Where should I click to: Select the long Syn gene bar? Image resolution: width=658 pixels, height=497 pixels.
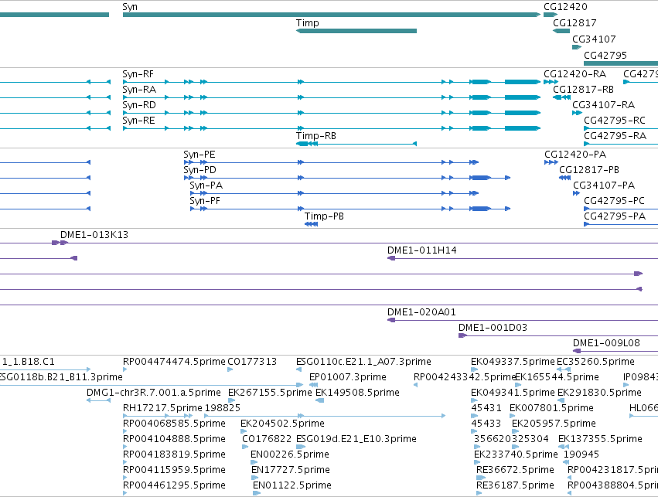(332, 15)
